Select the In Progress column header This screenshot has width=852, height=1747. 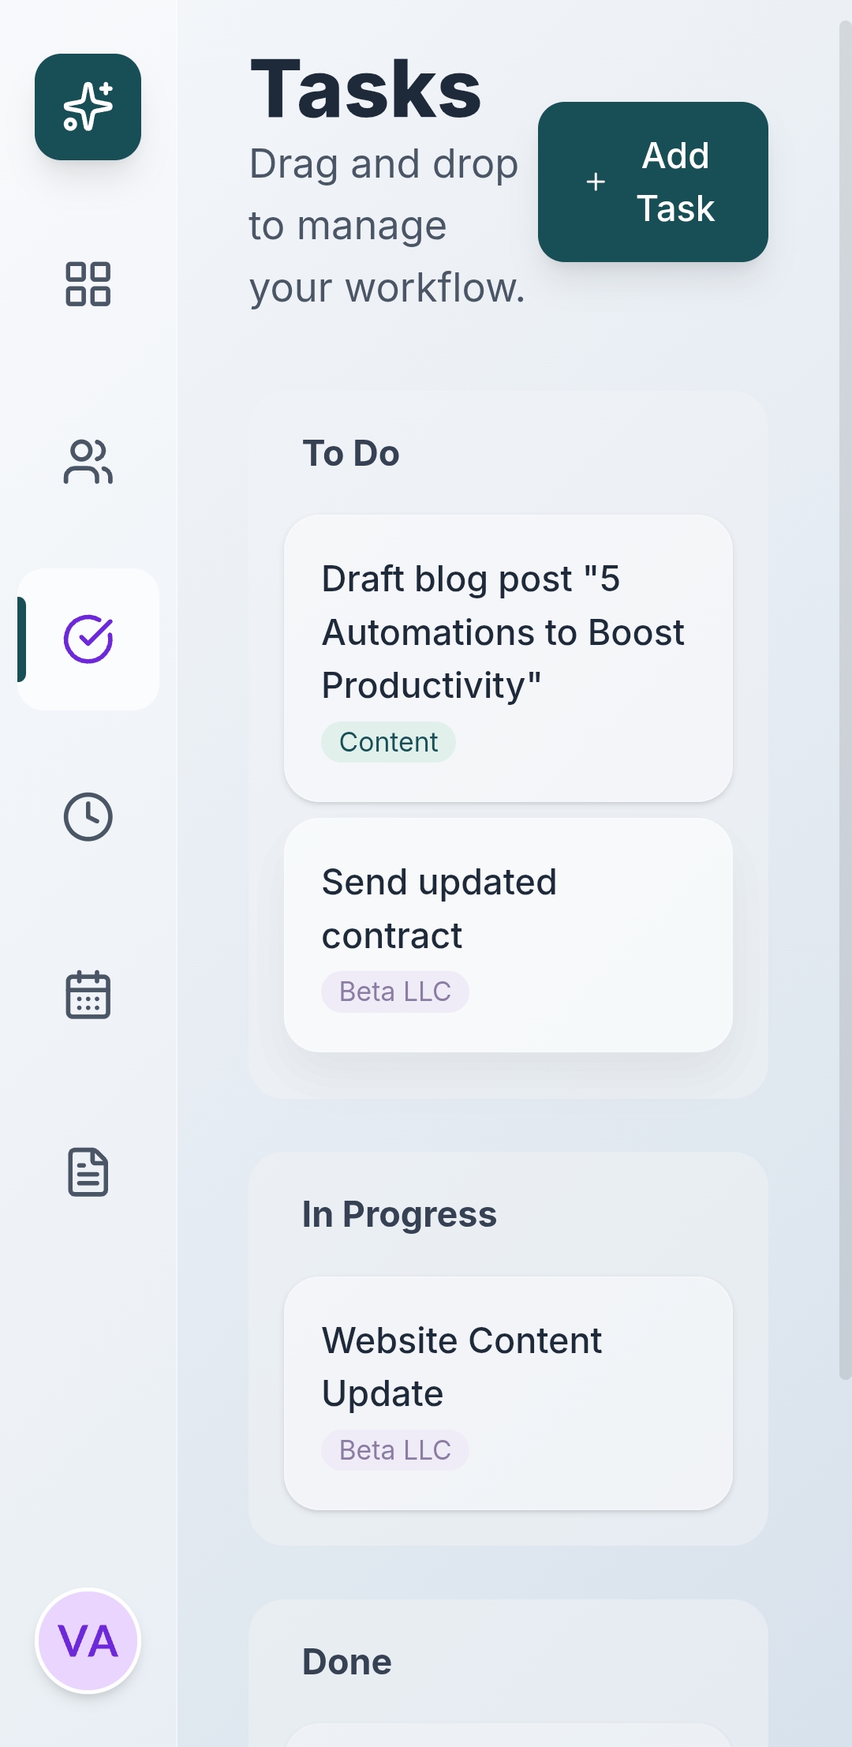tap(400, 1214)
